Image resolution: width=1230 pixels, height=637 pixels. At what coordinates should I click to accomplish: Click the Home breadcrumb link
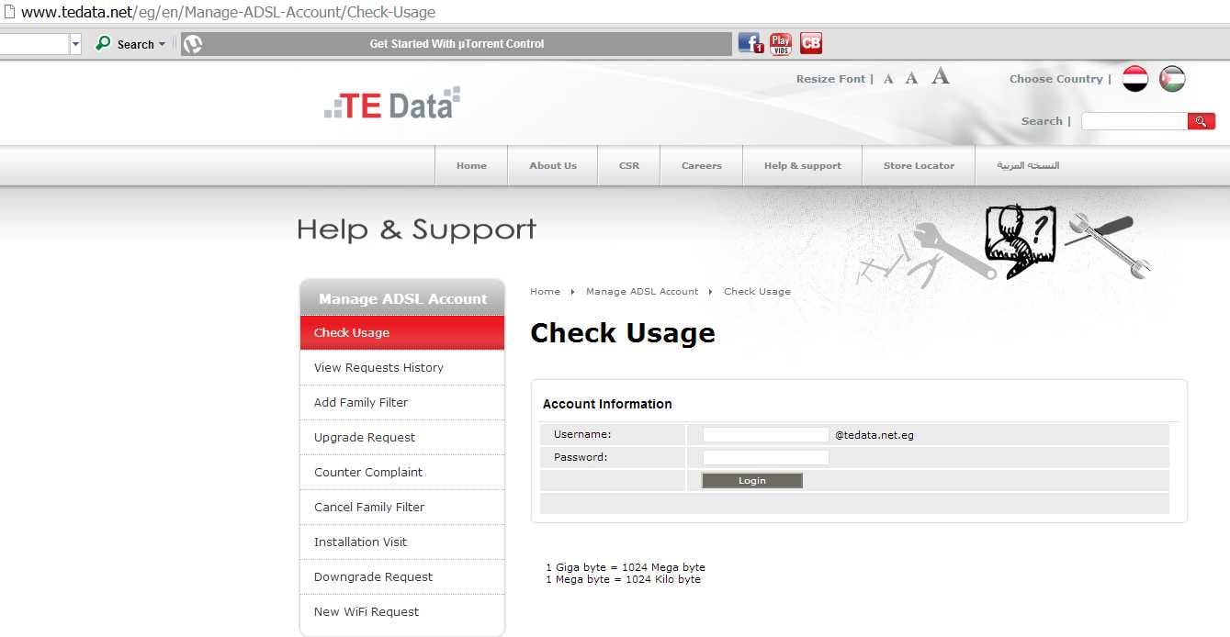pyautogui.click(x=545, y=291)
